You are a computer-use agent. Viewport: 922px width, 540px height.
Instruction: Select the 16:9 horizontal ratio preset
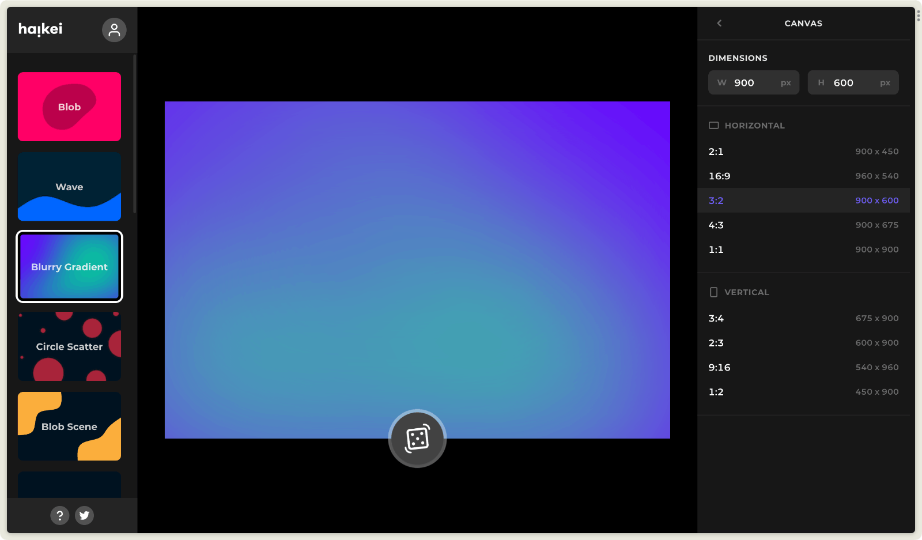pos(803,176)
